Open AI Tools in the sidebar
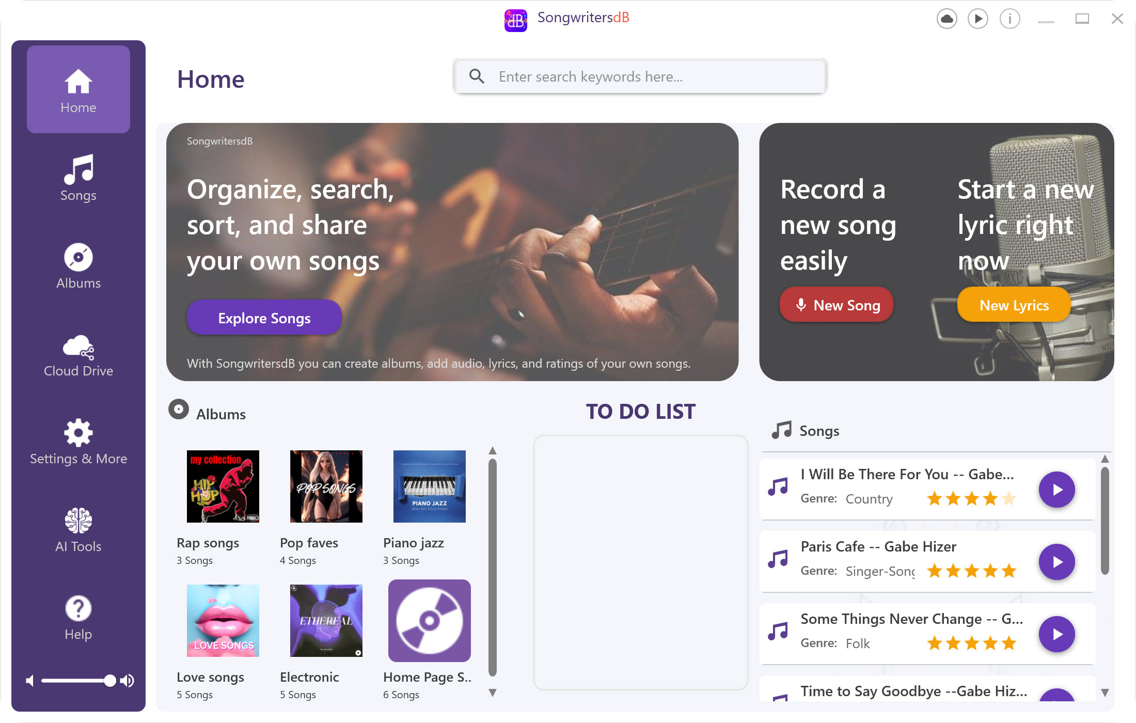This screenshot has height=723, width=1136. 78,530
